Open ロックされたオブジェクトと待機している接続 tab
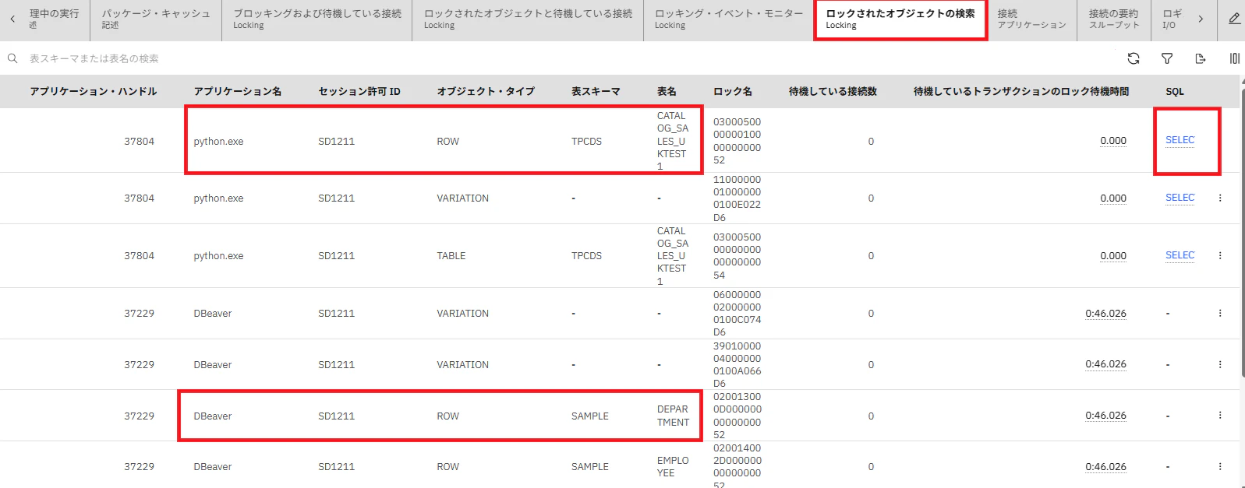 point(529,19)
